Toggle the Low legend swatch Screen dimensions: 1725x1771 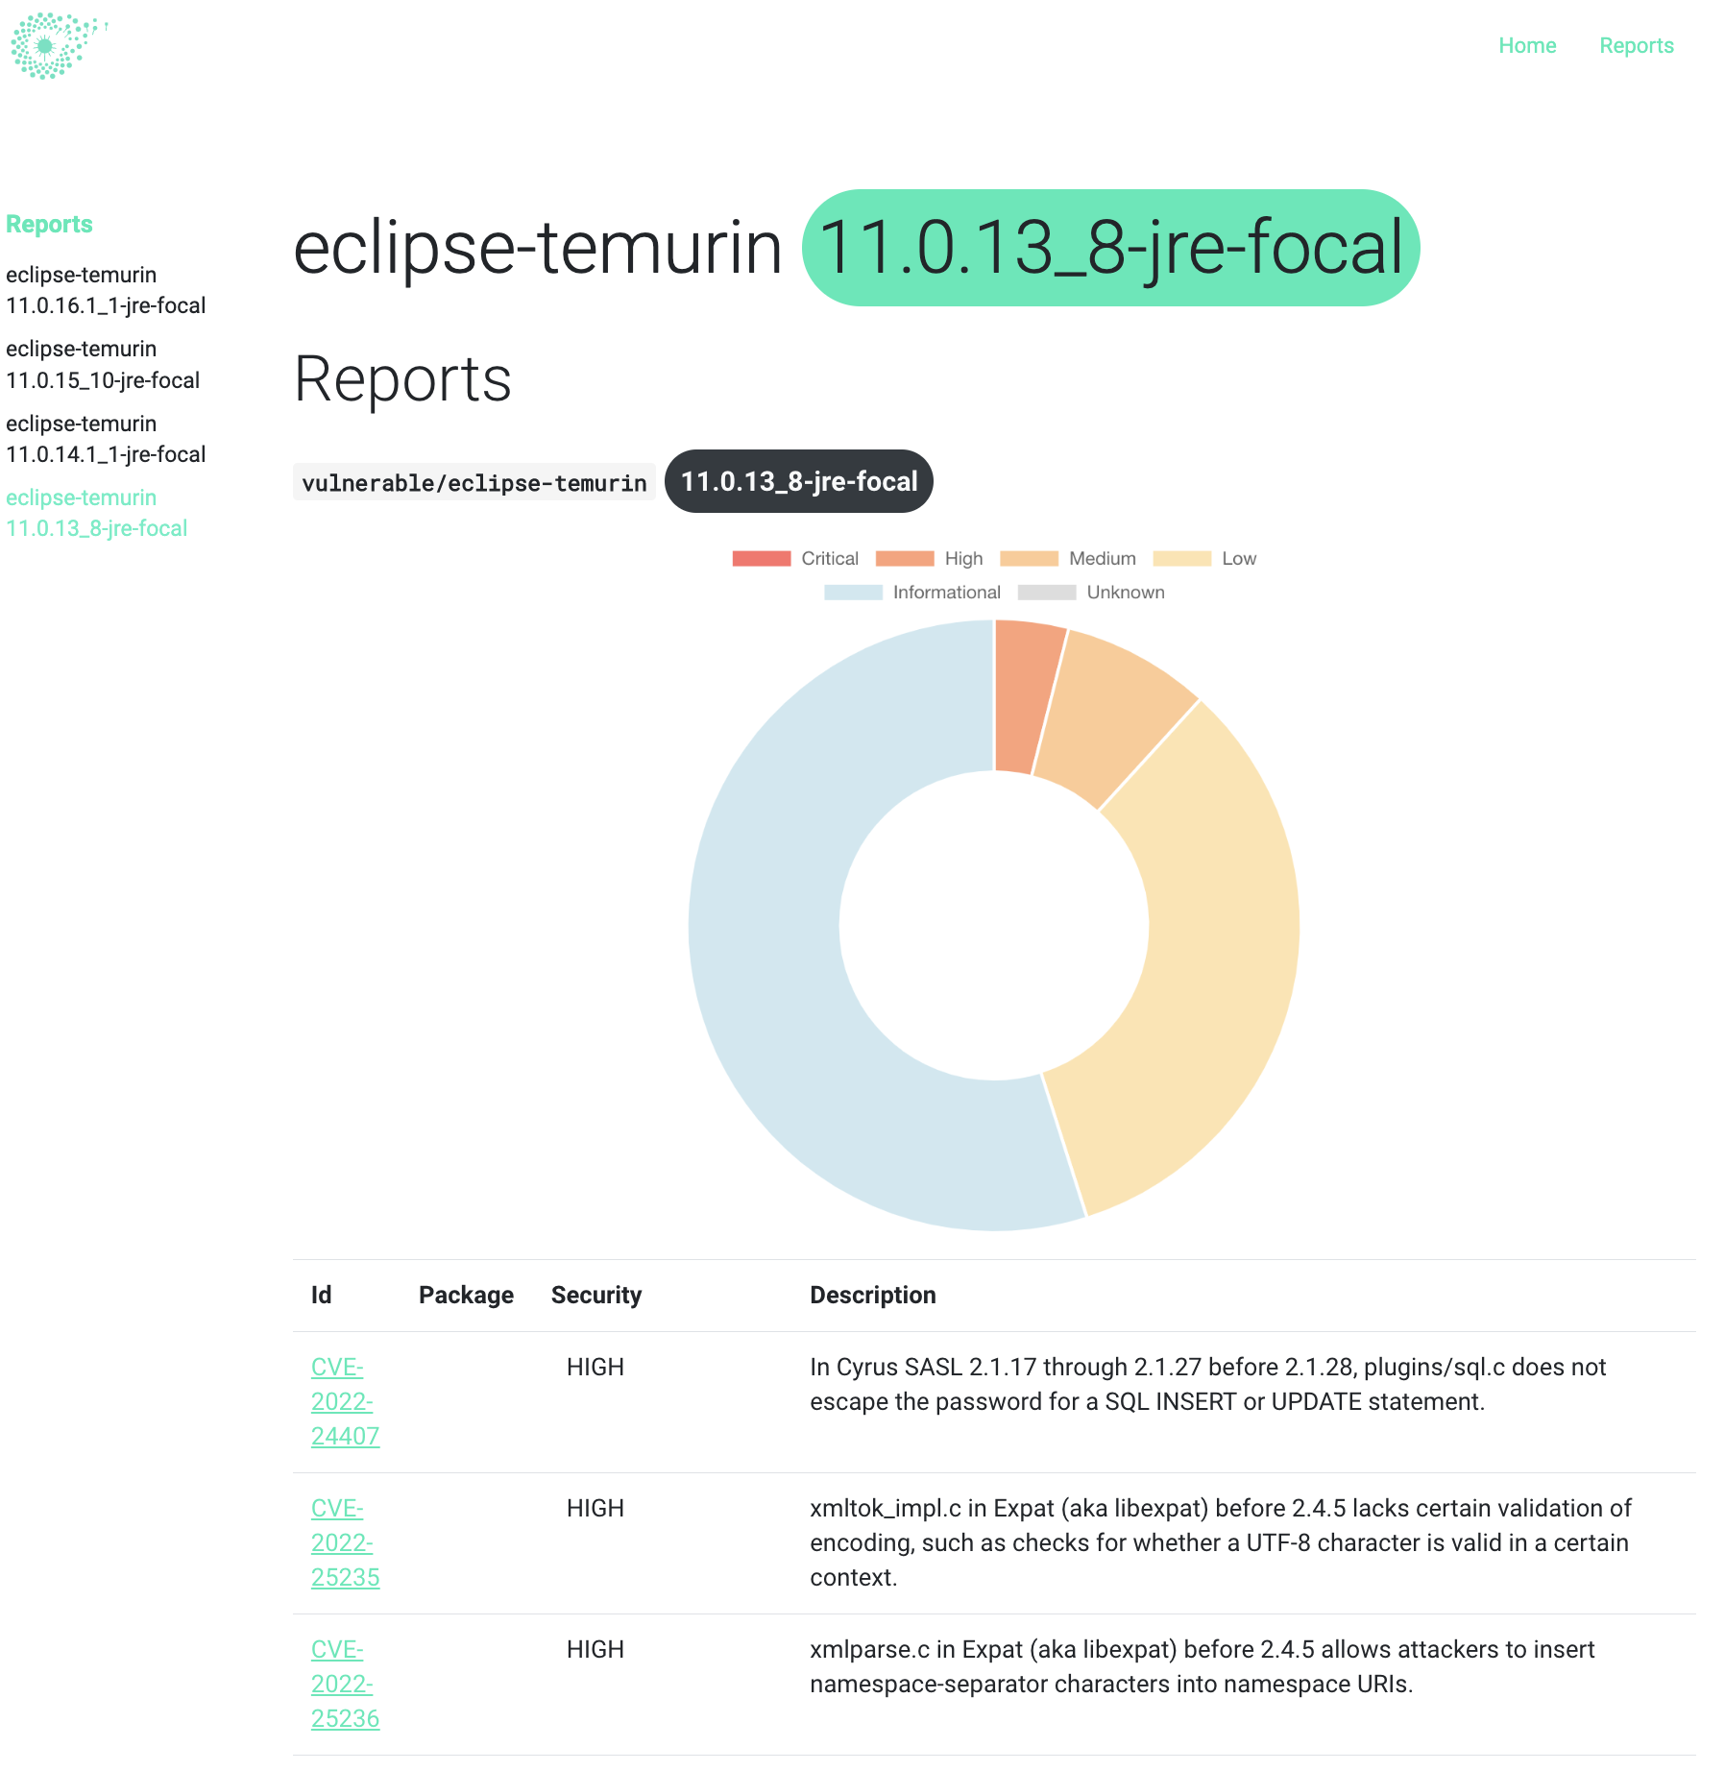click(x=1181, y=558)
